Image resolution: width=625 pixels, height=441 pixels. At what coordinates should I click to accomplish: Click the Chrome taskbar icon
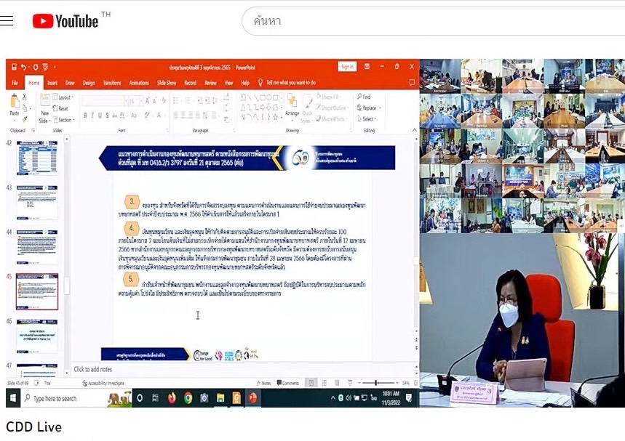(188, 398)
